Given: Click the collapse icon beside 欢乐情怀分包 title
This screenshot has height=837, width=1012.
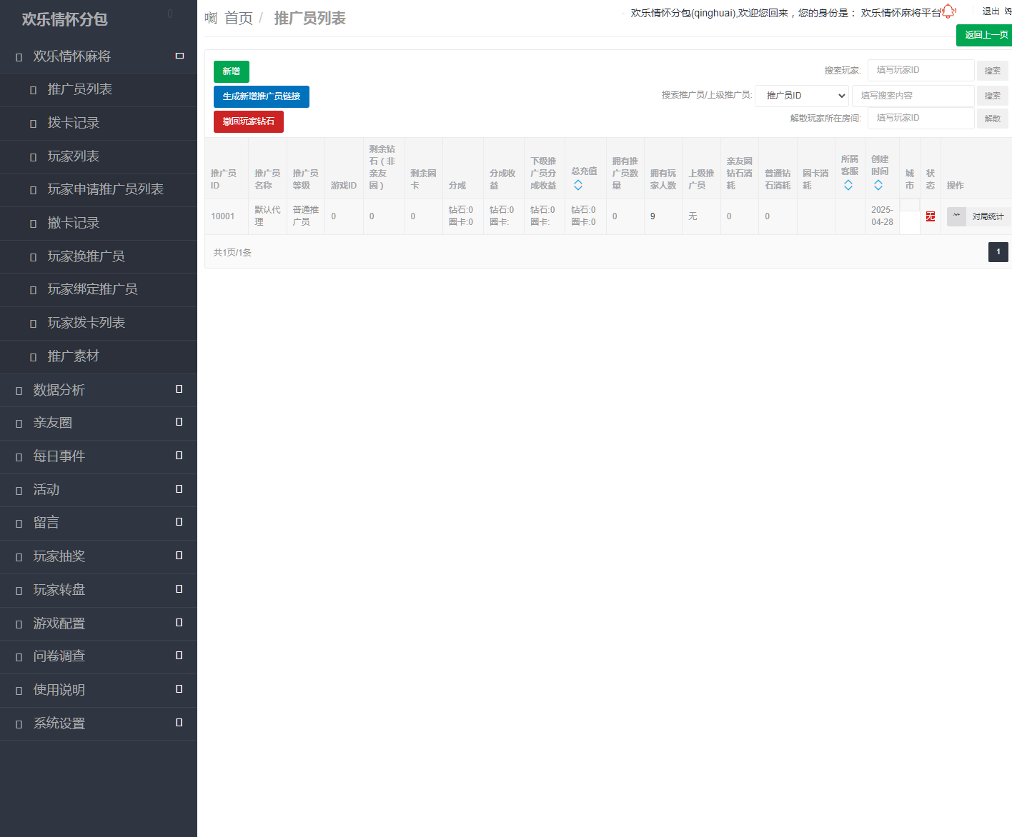Looking at the screenshot, I should pyautogui.click(x=169, y=13).
